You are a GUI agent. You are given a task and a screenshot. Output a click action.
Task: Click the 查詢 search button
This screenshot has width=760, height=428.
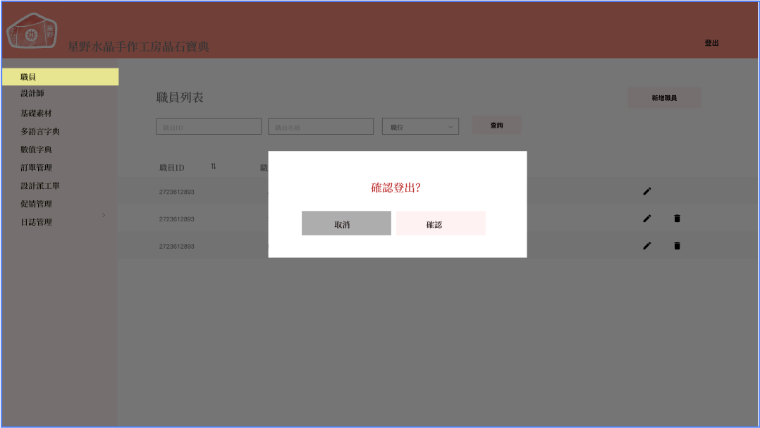pos(496,126)
